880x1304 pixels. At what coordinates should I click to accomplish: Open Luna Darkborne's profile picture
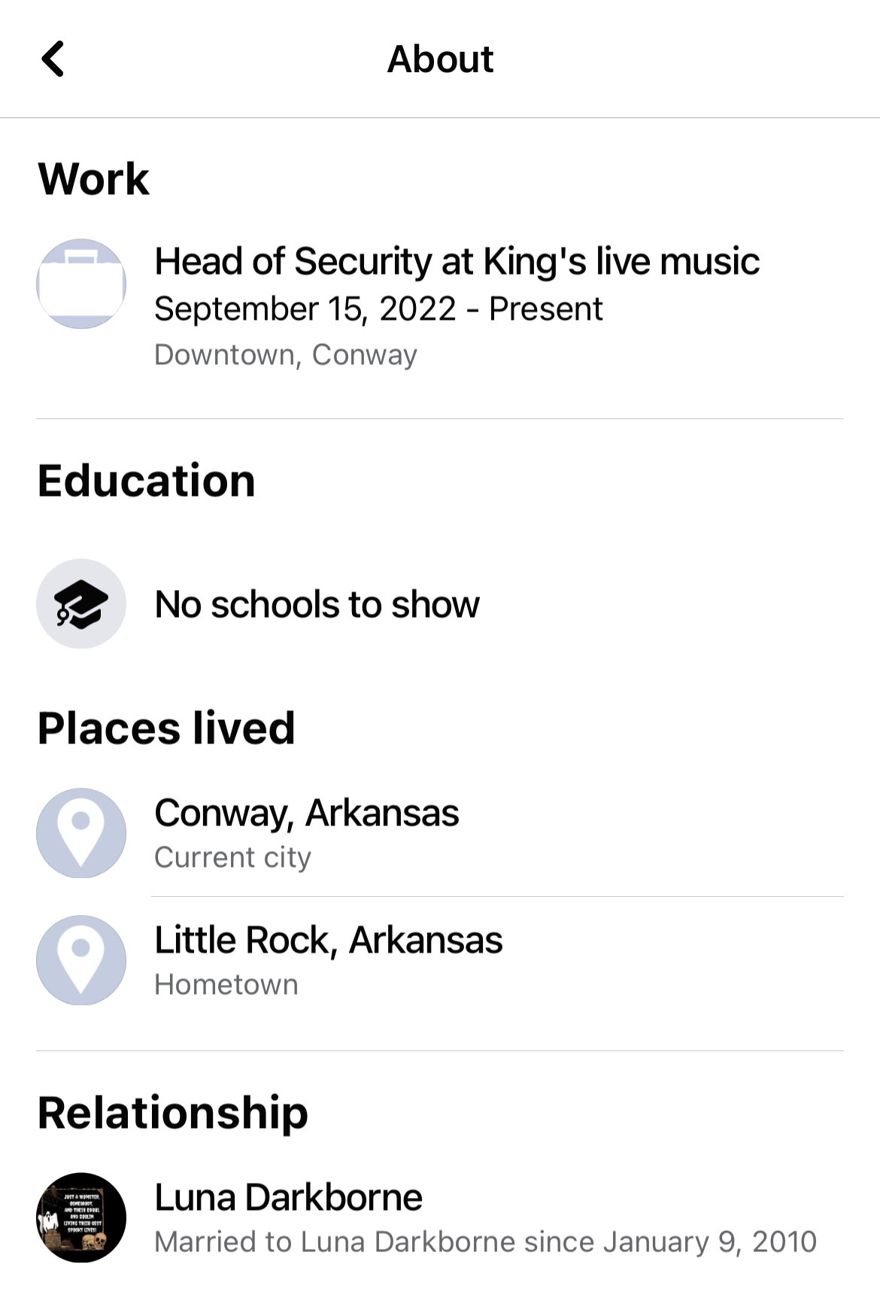[x=81, y=1217]
